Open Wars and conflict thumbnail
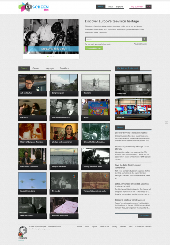Screen dimensions: 170x245 point(32,208)
